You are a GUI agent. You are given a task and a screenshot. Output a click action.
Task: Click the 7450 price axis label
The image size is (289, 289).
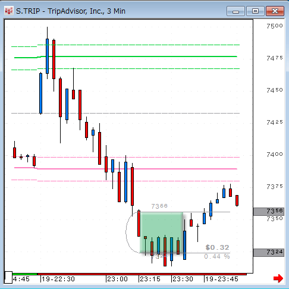pos(275,90)
